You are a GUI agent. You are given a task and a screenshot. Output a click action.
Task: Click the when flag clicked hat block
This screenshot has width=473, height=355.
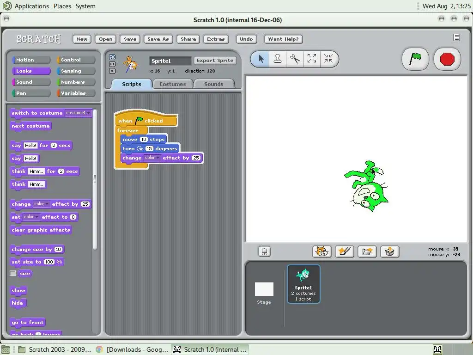(x=146, y=120)
